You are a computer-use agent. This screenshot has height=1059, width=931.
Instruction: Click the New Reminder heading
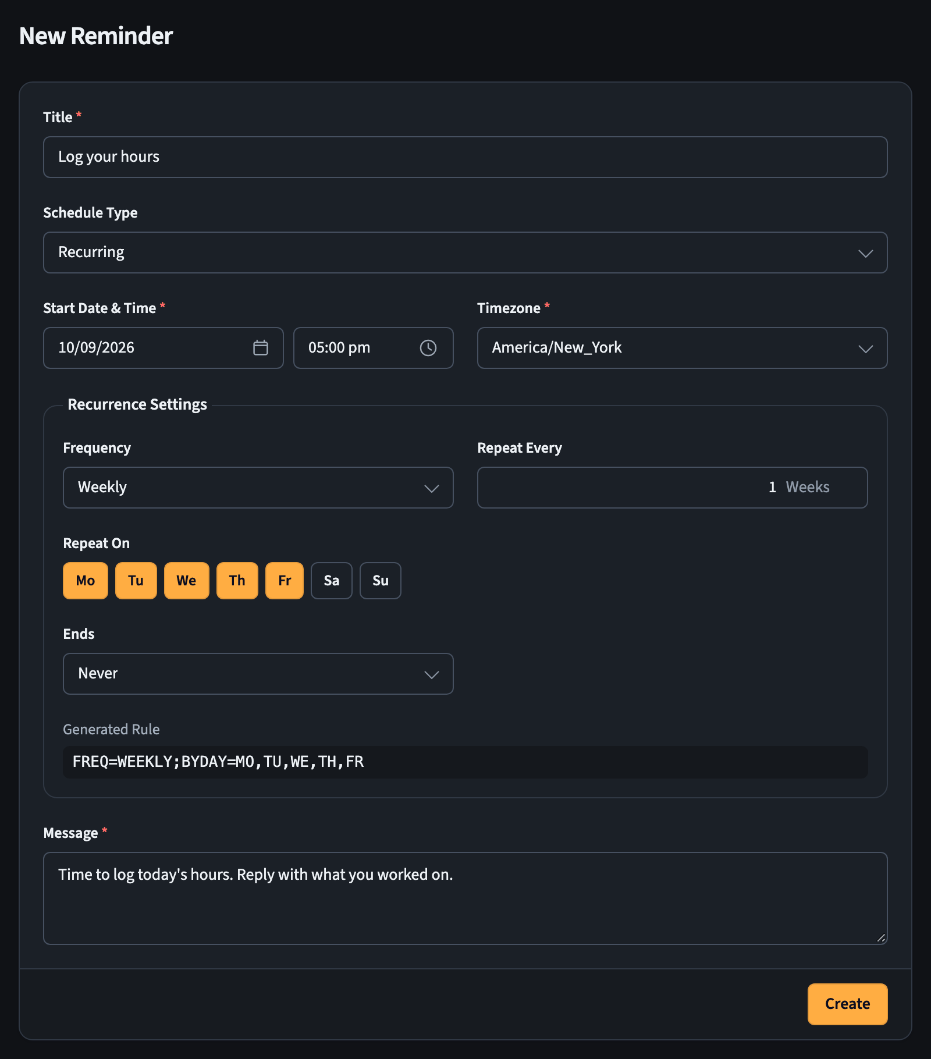pyautogui.click(x=96, y=36)
